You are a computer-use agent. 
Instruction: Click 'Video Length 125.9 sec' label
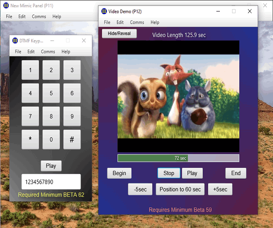point(179,35)
